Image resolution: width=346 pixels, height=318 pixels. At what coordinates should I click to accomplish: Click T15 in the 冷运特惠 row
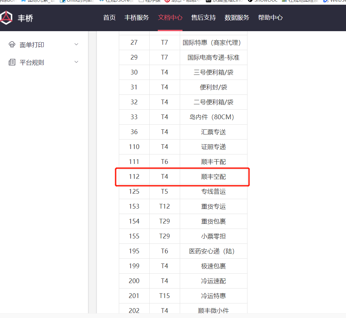click(x=165, y=296)
